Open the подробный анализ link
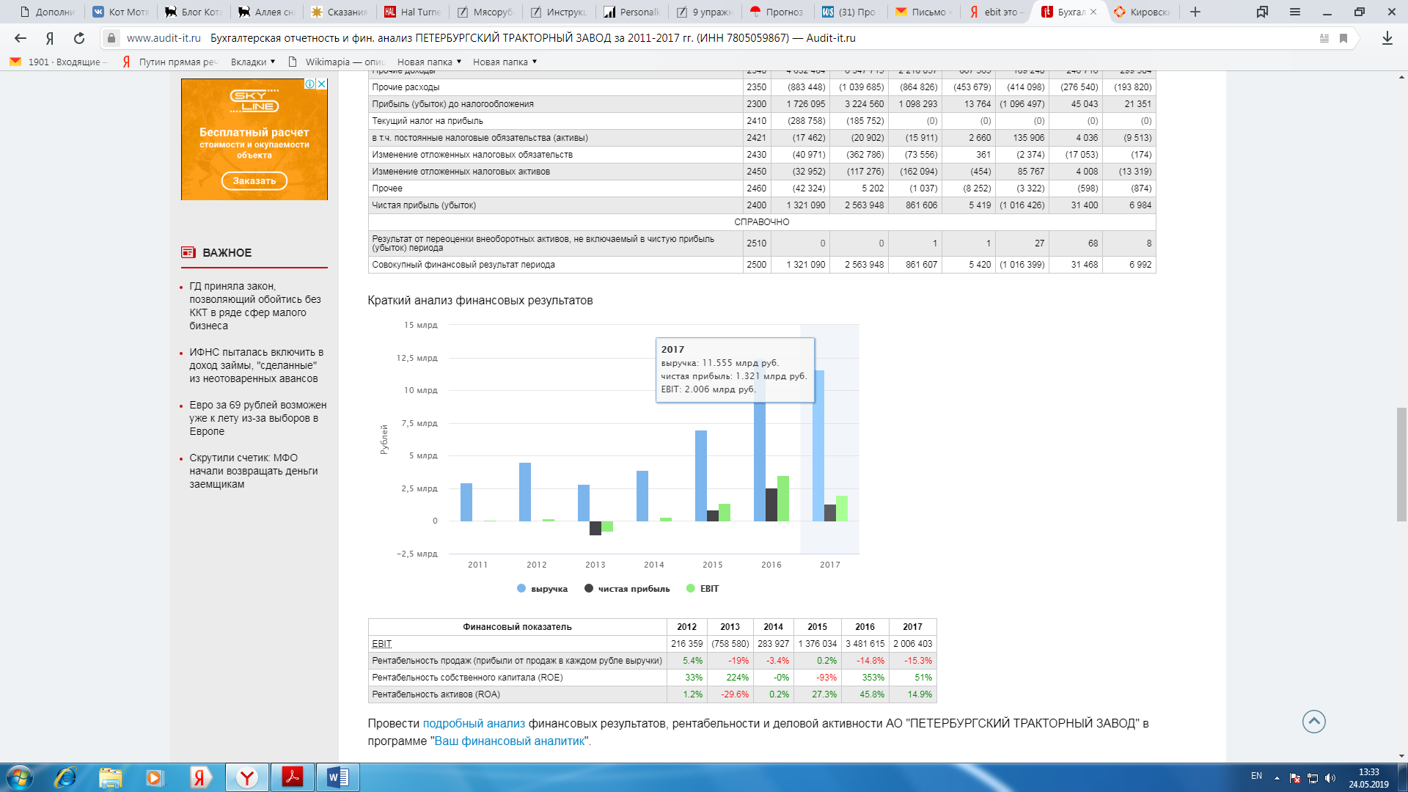 (474, 723)
